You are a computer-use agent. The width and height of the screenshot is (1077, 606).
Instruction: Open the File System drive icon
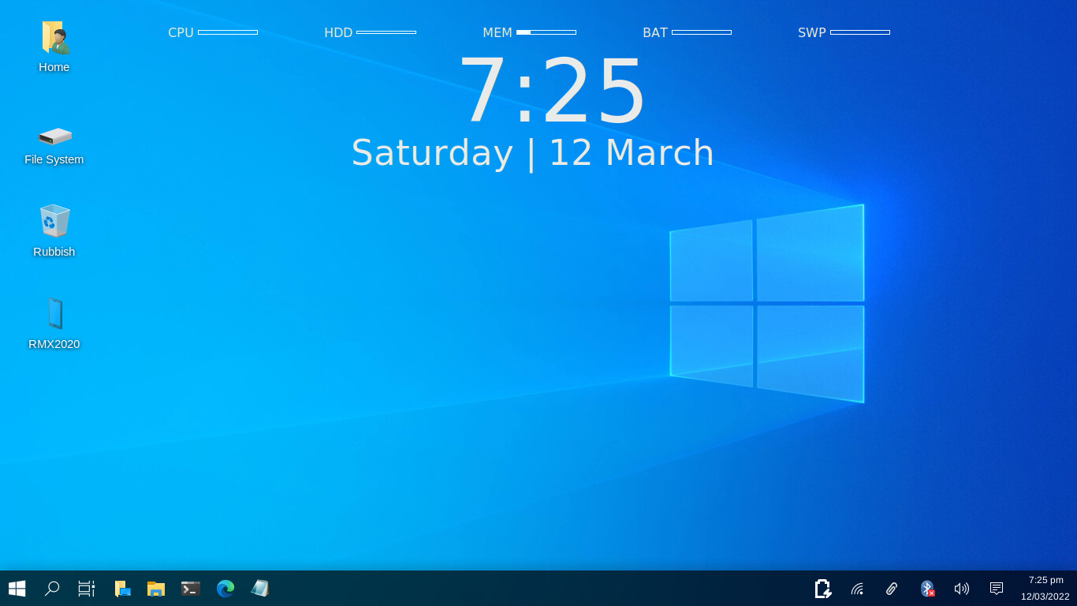[x=55, y=137]
